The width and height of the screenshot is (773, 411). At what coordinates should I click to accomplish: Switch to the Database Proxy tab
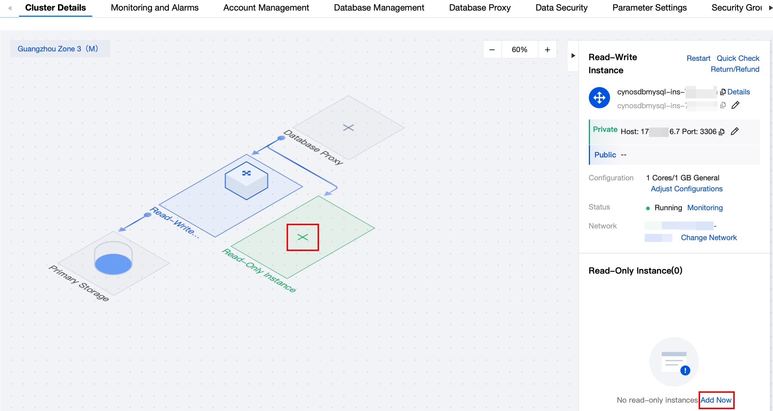coord(479,8)
